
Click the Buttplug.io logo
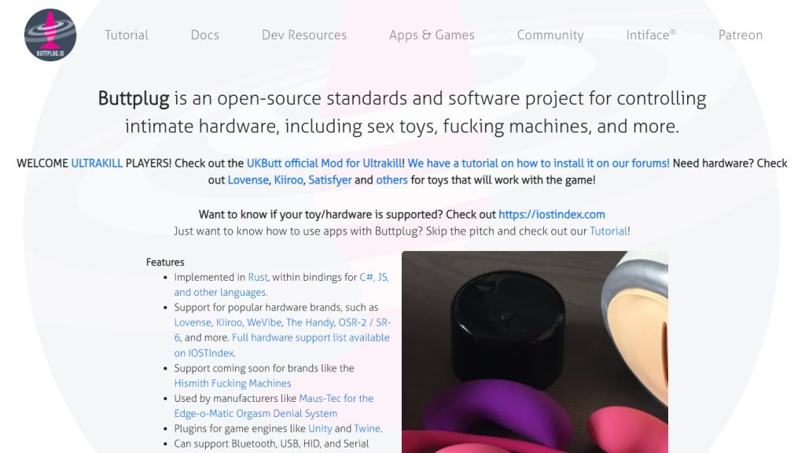(x=50, y=34)
